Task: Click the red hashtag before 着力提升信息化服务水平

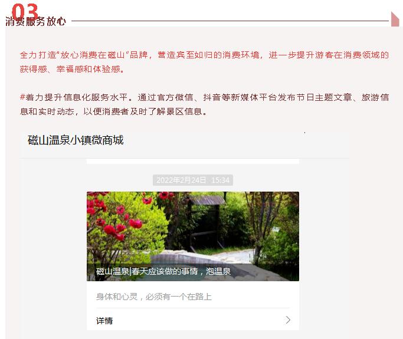Action: point(22,97)
